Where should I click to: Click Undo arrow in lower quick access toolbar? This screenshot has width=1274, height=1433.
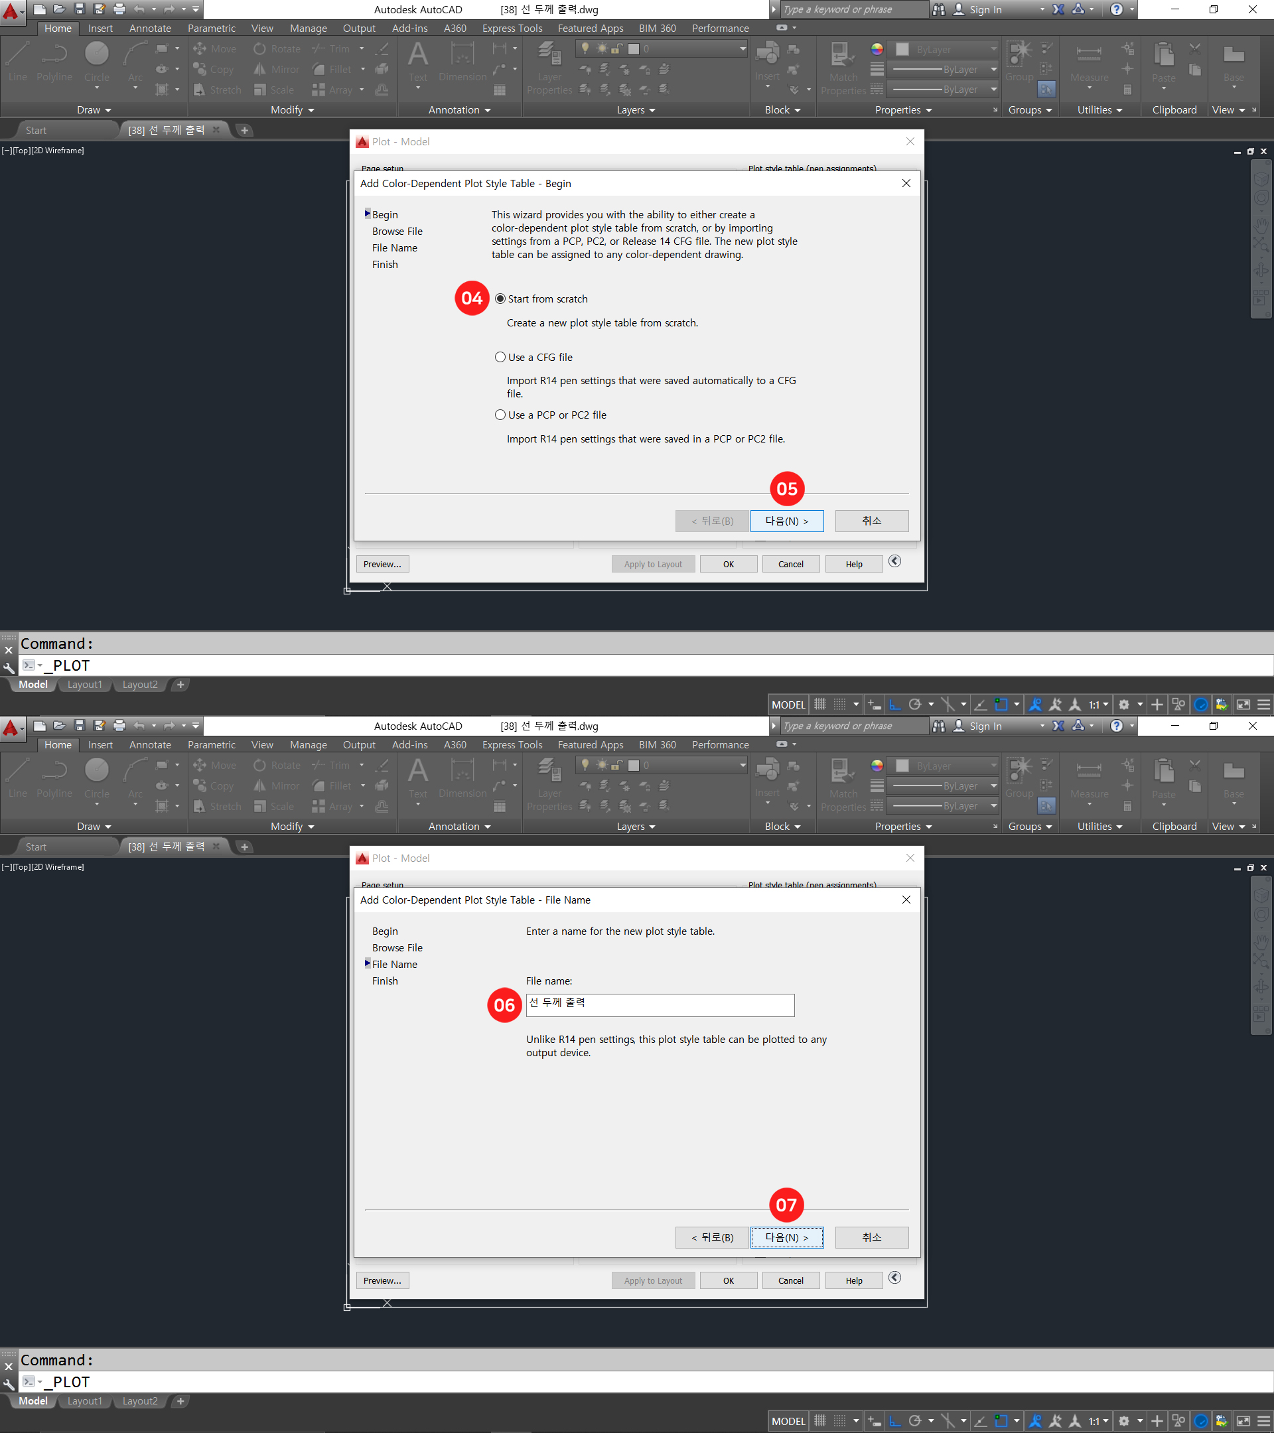139,726
